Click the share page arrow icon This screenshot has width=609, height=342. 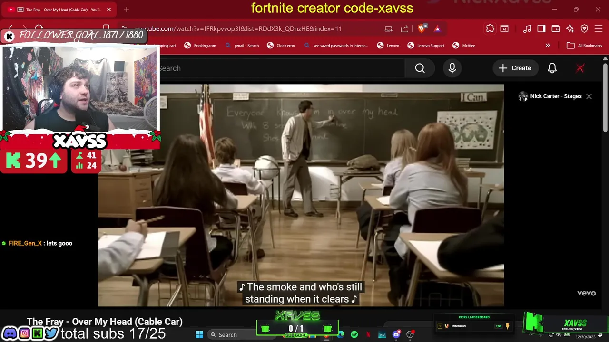point(404,29)
